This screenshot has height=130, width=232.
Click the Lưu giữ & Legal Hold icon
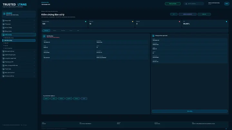(4, 58)
